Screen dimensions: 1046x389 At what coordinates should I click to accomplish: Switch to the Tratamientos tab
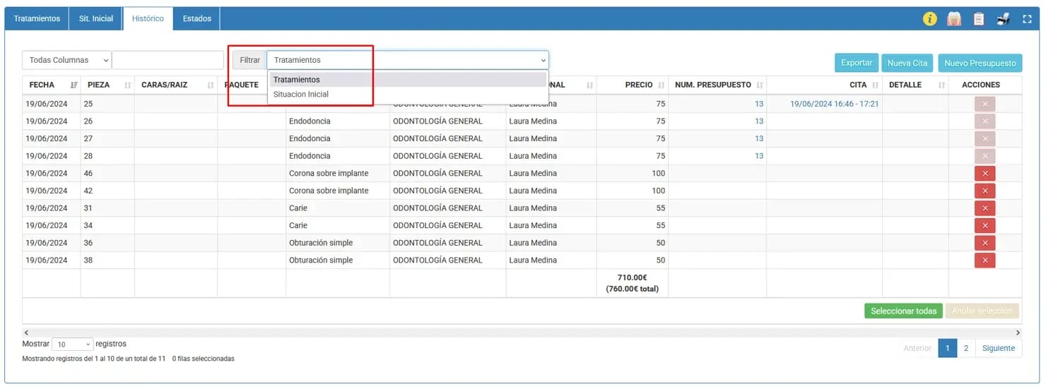coord(37,18)
